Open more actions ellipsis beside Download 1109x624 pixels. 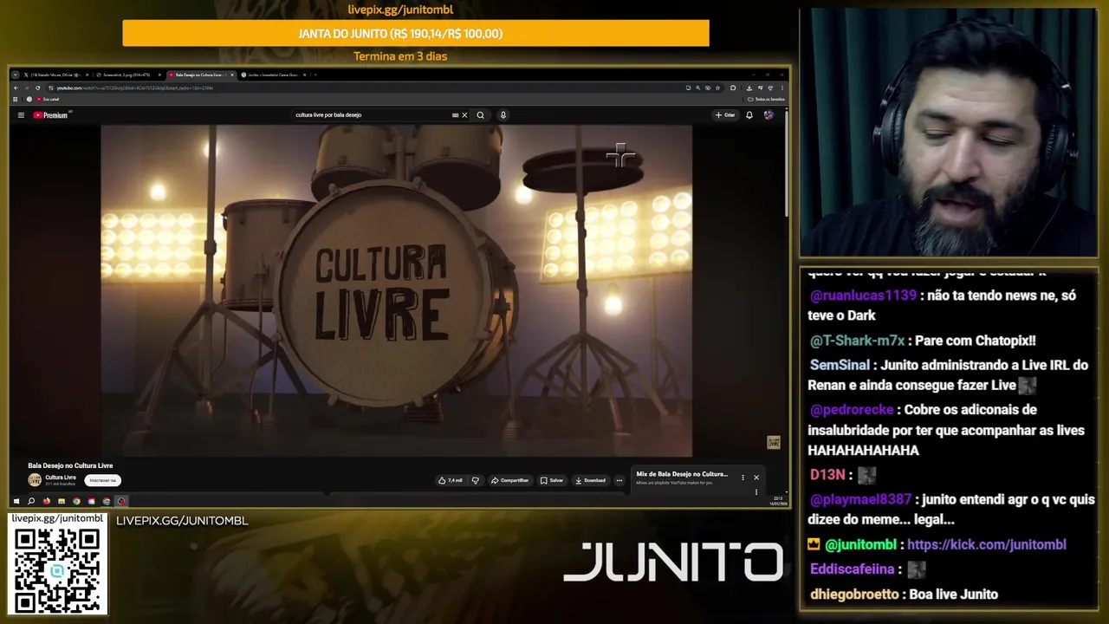(619, 480)
